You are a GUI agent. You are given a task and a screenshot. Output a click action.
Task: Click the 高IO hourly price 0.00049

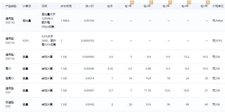click(89, 69)
